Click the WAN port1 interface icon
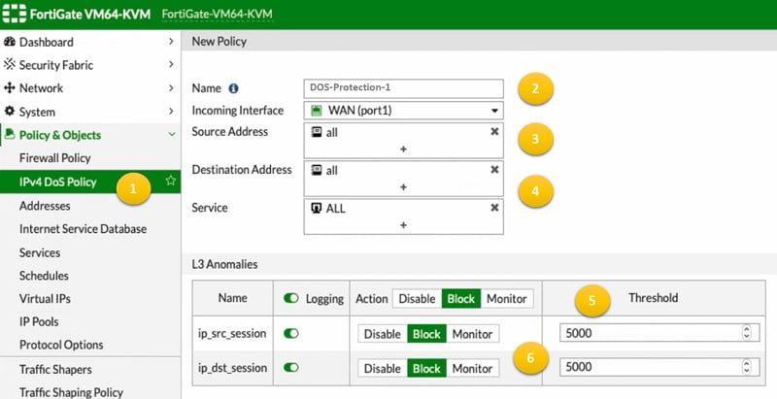The image size is (777, 399). coord(317,111)
